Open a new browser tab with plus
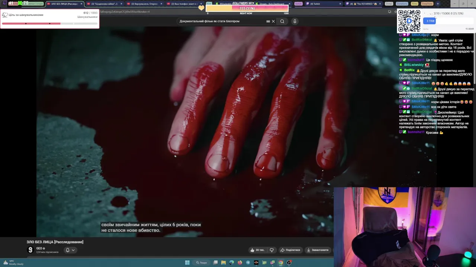The height and width of the screenshot is (267, 476). [438, 4]
